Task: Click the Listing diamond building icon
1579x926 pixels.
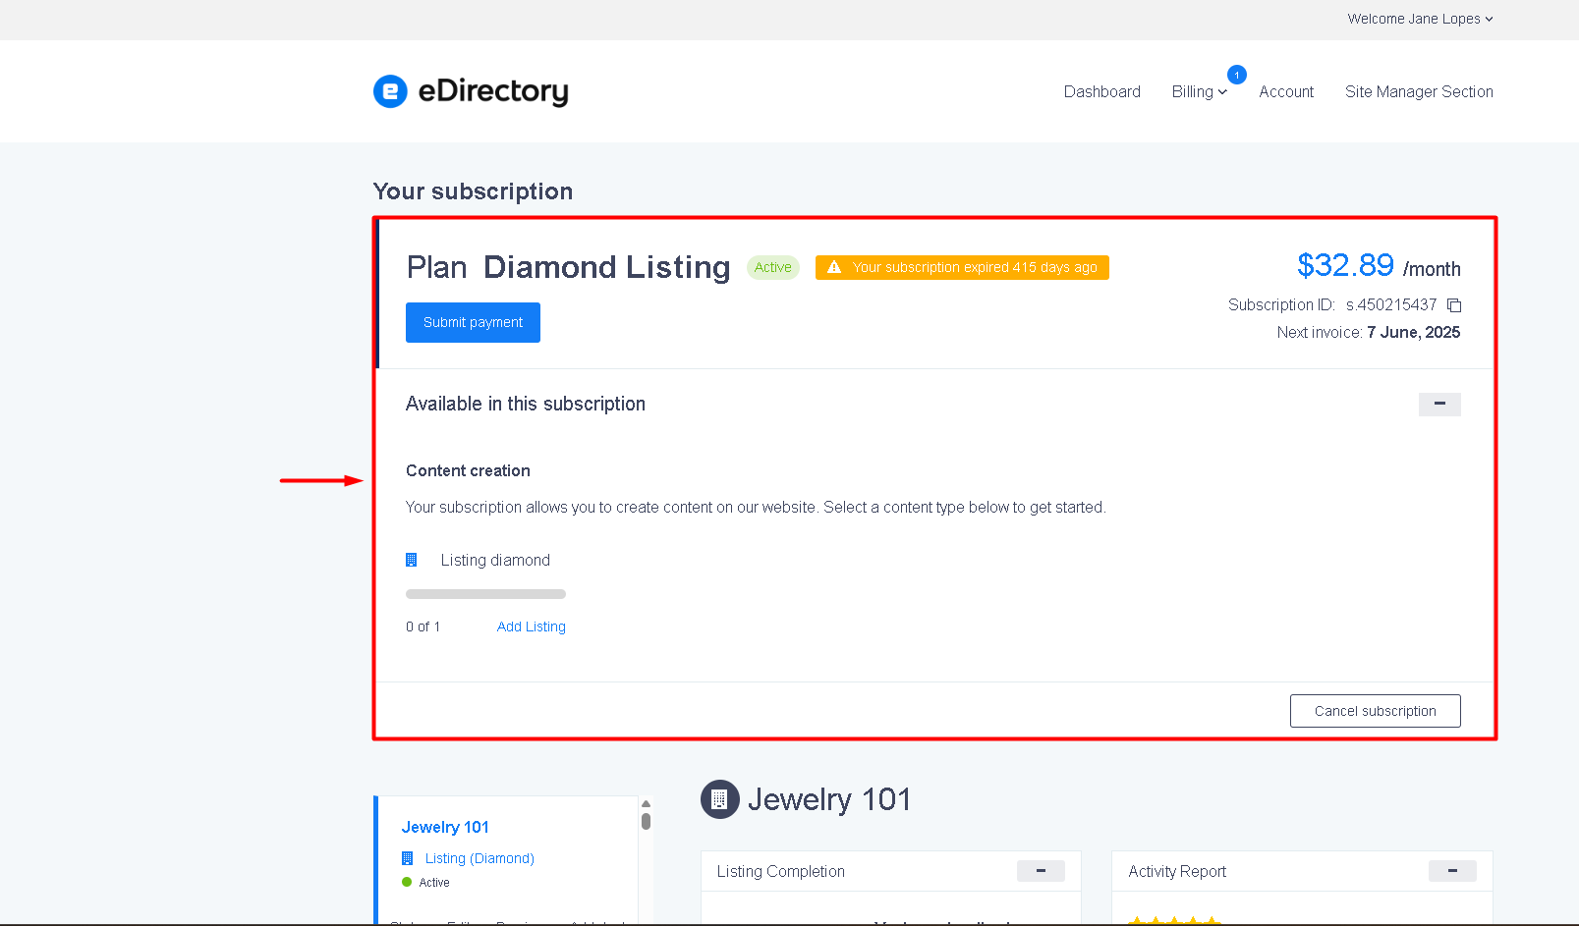Action: point(412,560)
